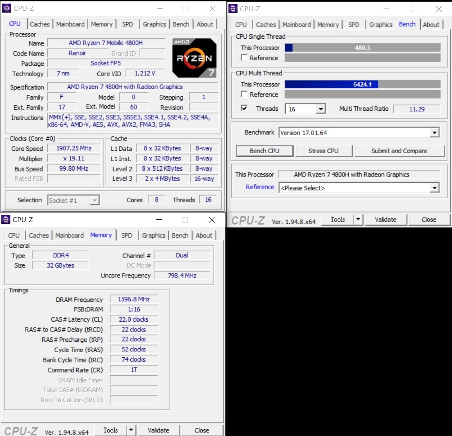Open the Bench tab in the top-left CPU window
The image size is (452, 436).
181,24
